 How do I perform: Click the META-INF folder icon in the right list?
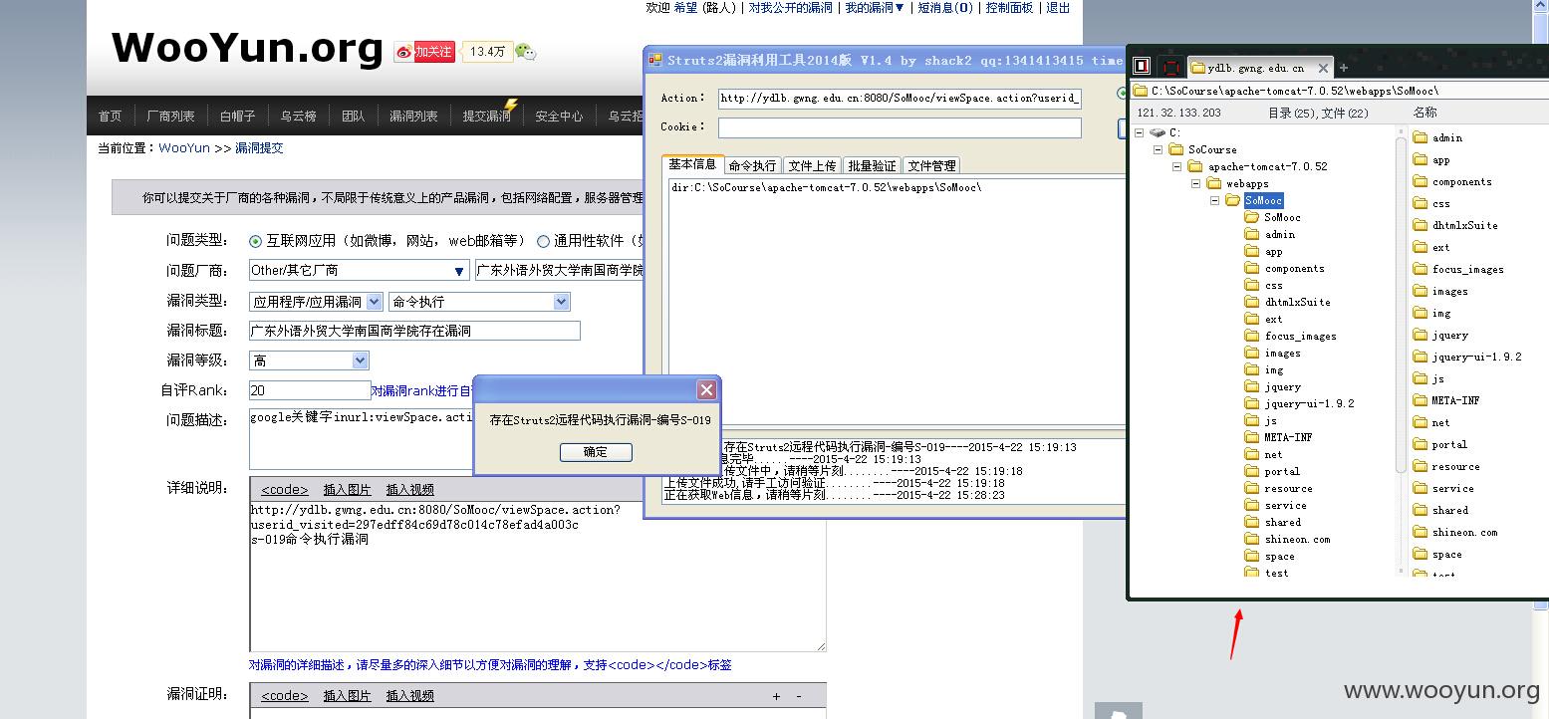[x=1420, y=400]
